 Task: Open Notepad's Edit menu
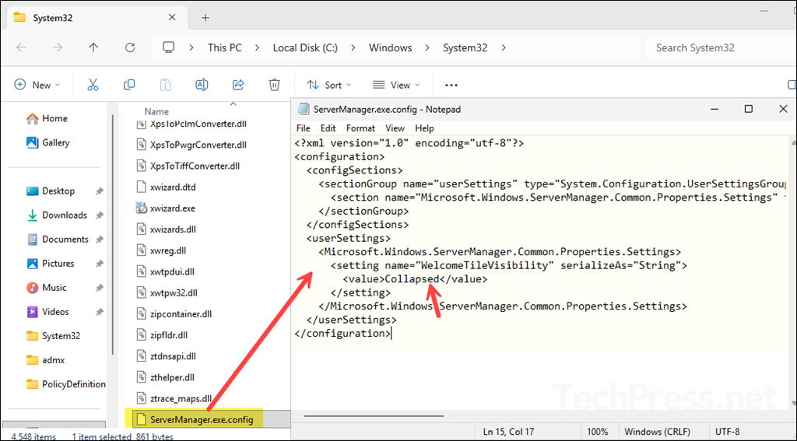[328, 128]
